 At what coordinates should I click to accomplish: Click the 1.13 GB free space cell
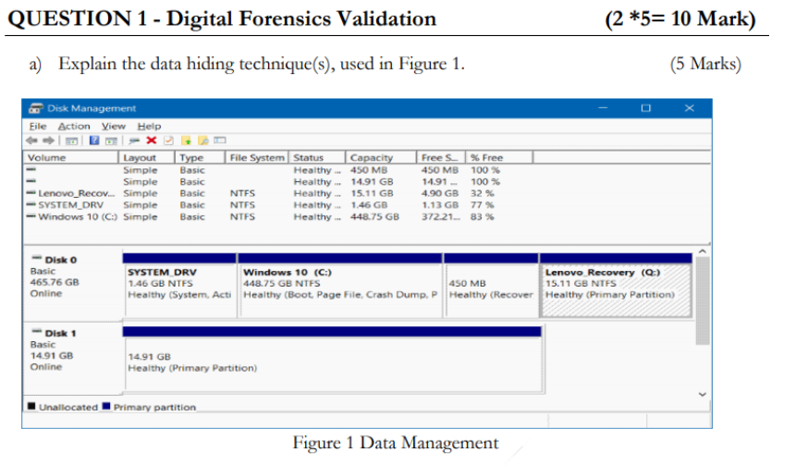(x=439, y=205)
